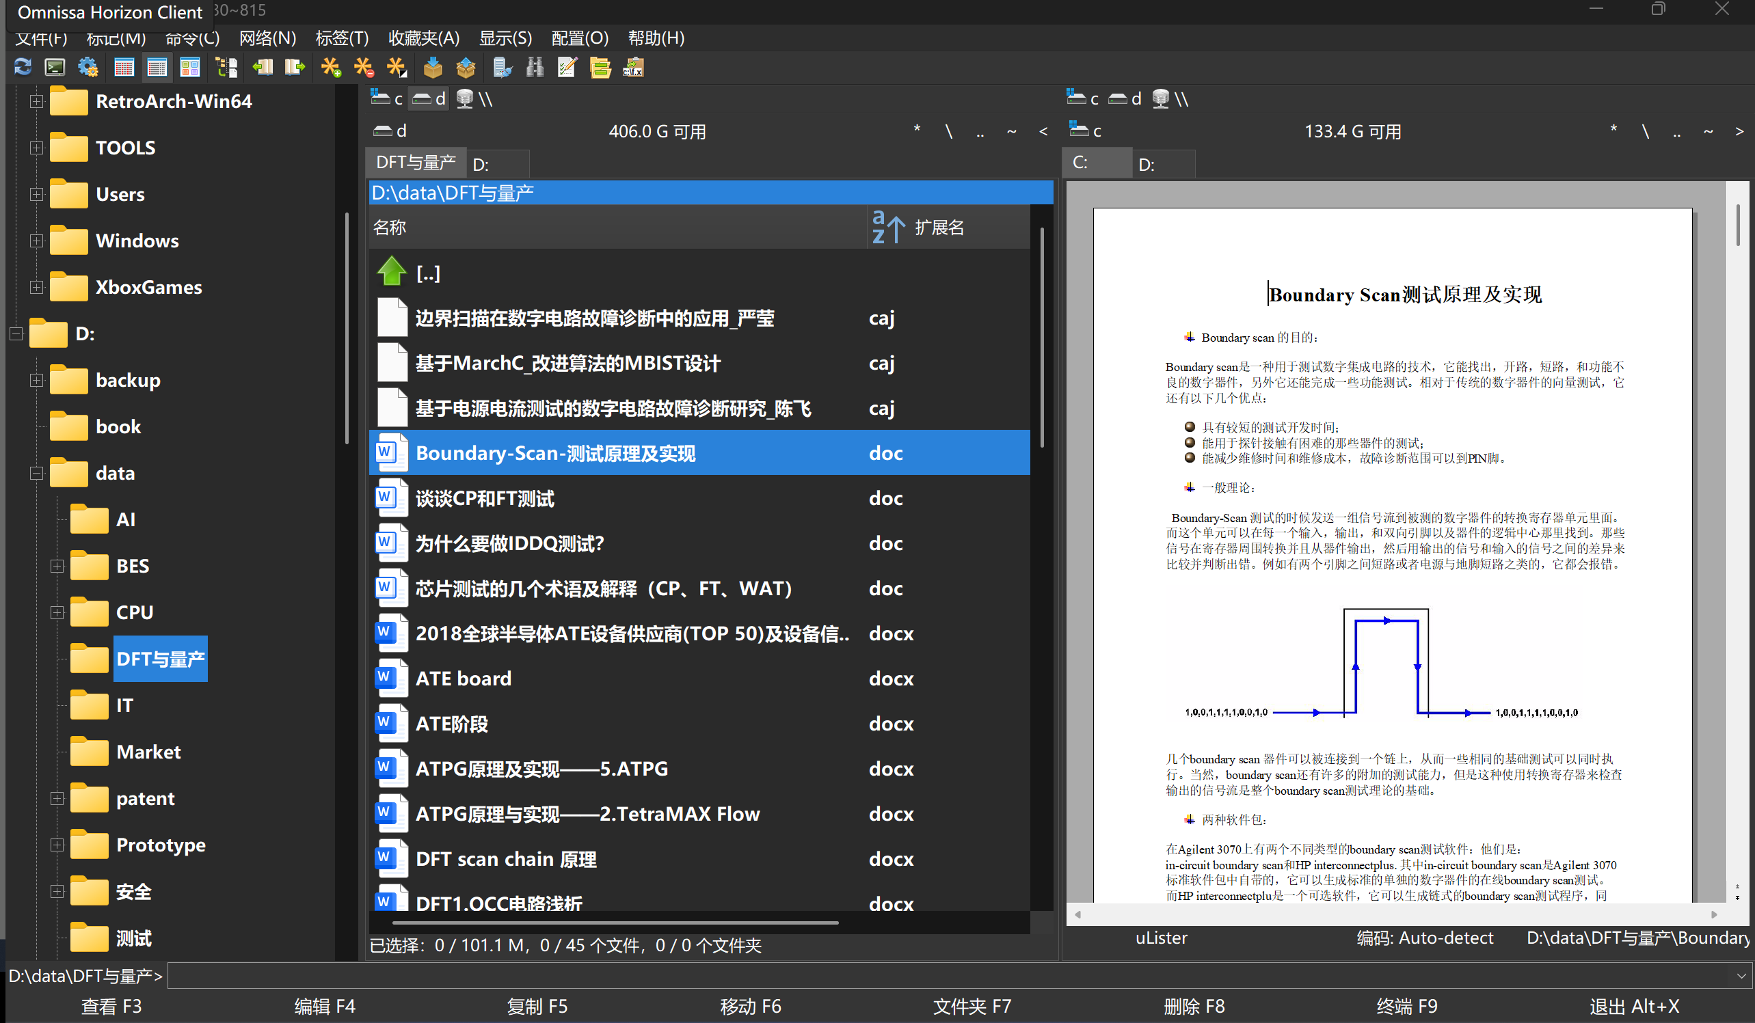Click the 删除 F8 button
Image resolution: width=1755 pixels, height=1023 pixels.
[1194, 1007]
